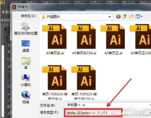Select 计算机 in the places sidebar

click(26, 80)
